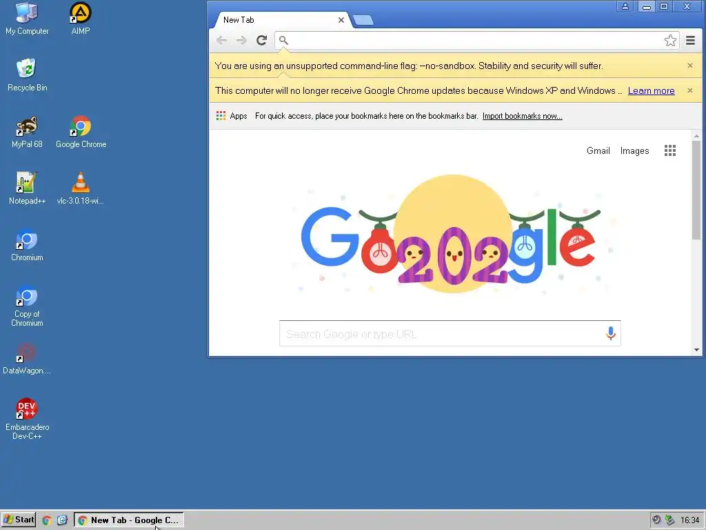Click the vertical scrollbar thumb
Screen dimensions: 706x530
pyautogui.click(x=696, y=190)
